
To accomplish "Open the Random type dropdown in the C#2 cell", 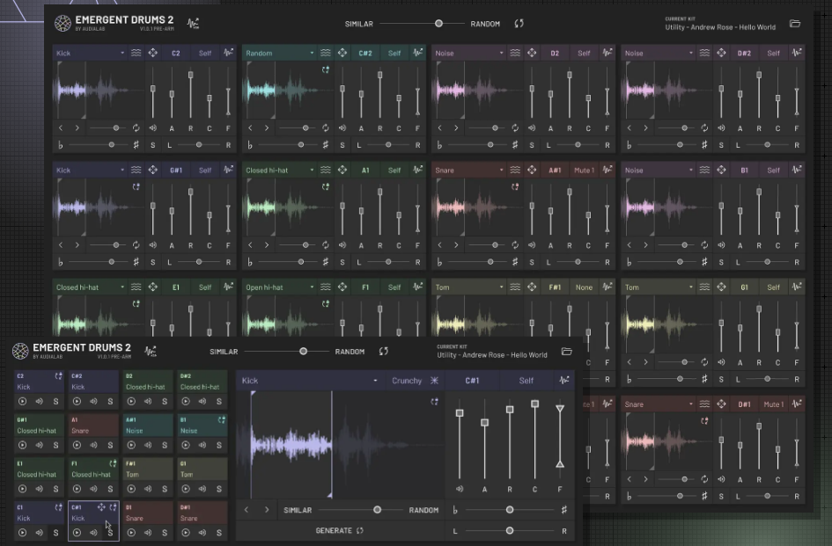I will click(x=279, y=53).
